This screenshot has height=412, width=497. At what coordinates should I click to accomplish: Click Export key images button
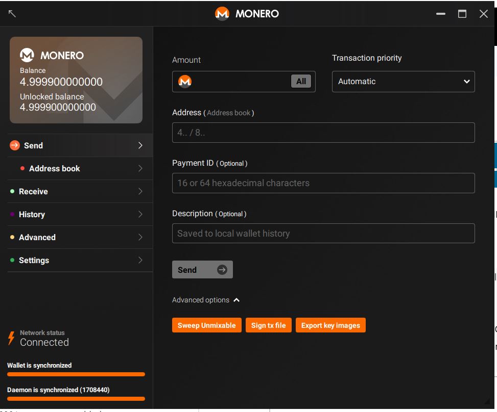point(330,325)
